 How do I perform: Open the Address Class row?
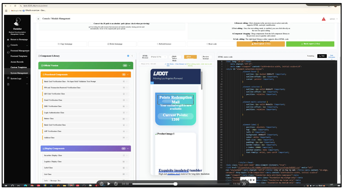click(x=85, y=138)
